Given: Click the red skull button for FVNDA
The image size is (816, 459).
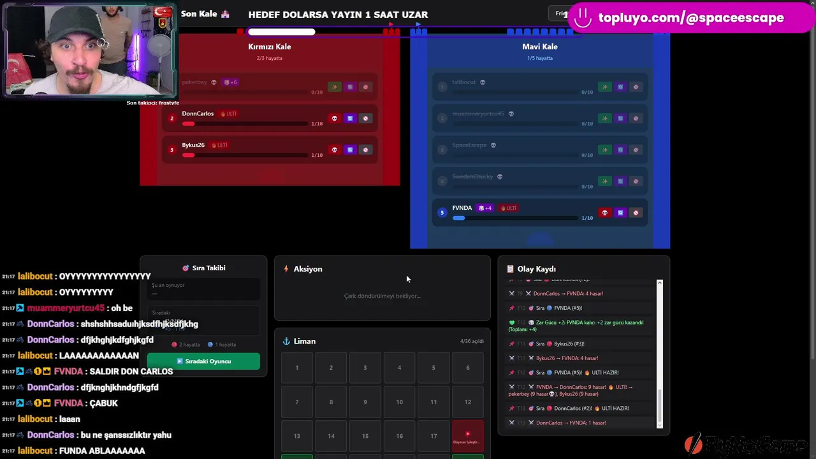Looking at the screenshot, I should [x=604, y=212].
